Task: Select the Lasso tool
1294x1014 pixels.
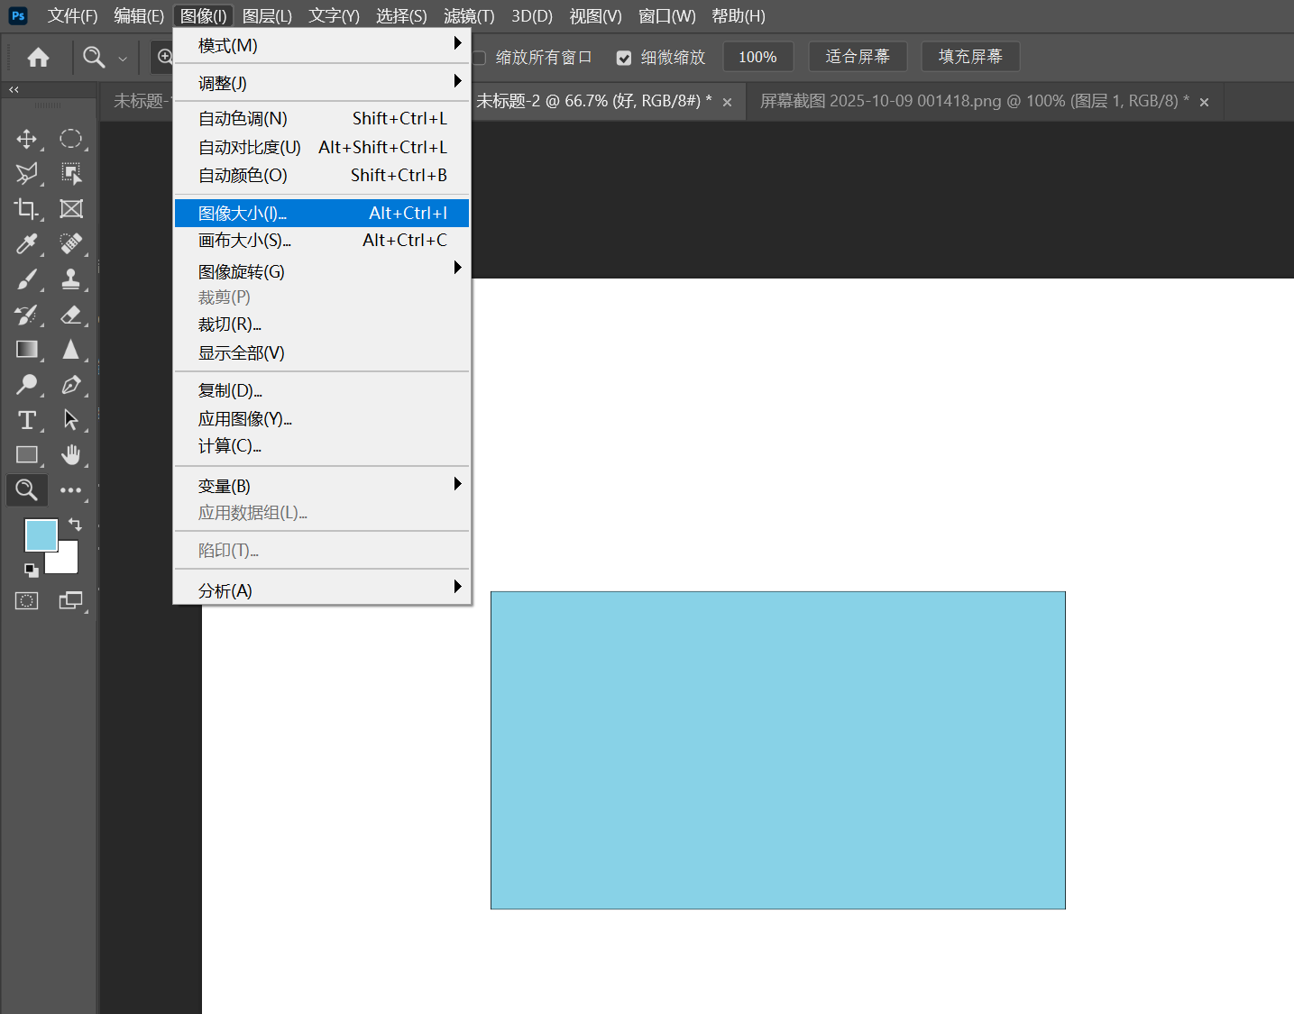Action: click(x=27, y=173)
